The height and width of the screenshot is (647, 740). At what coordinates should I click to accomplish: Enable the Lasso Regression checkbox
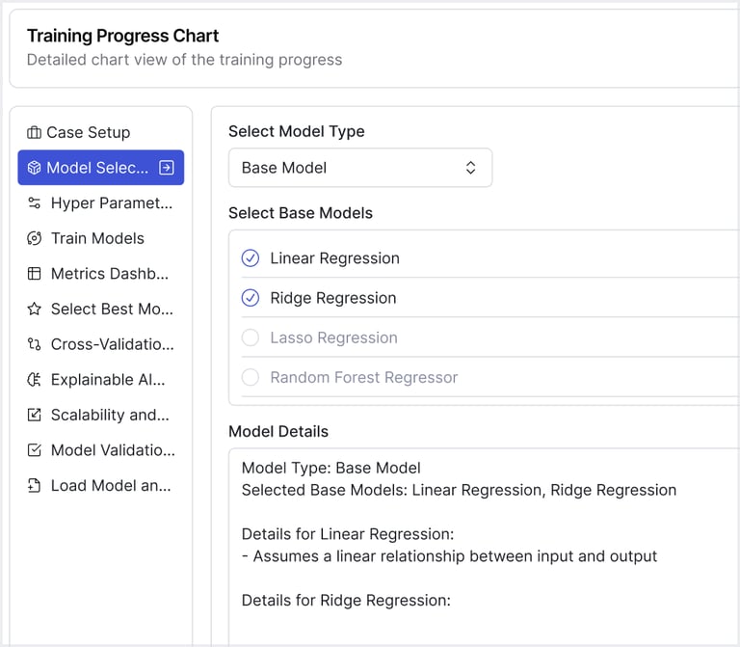click(x=251, y=337)
